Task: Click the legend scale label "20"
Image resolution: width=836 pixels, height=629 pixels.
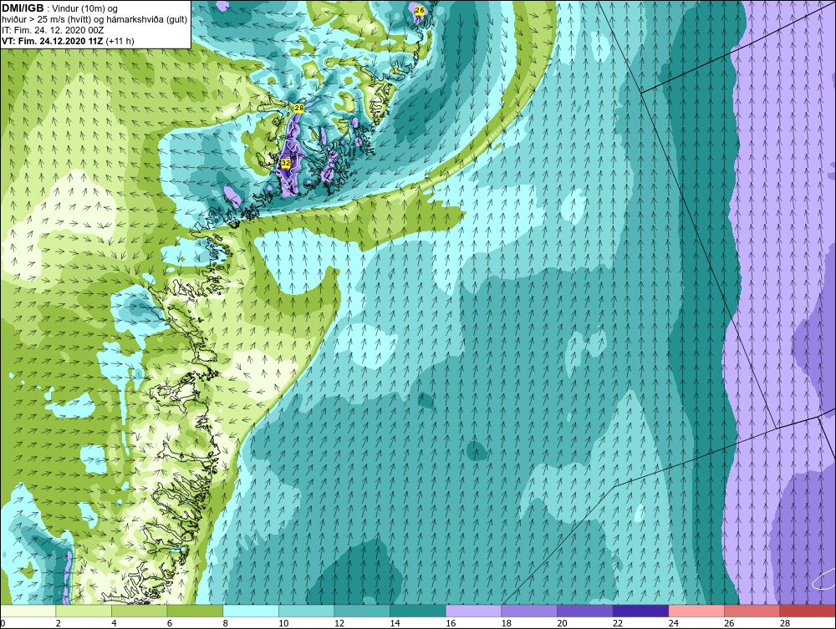Action: (x=562, y=624)
